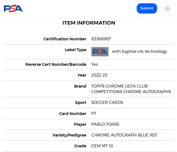Click the Variety/Pedigree field label
This screenshot has width=177, height=152.
[x=69, y=135]
